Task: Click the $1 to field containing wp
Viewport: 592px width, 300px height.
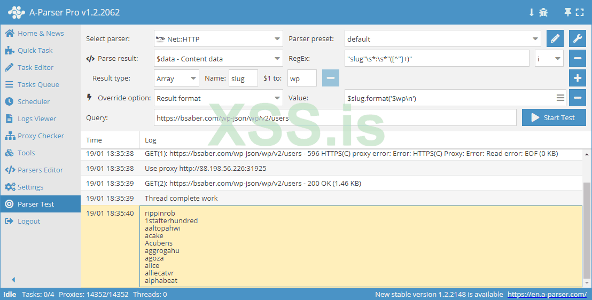Action: [x=302, y=78]
